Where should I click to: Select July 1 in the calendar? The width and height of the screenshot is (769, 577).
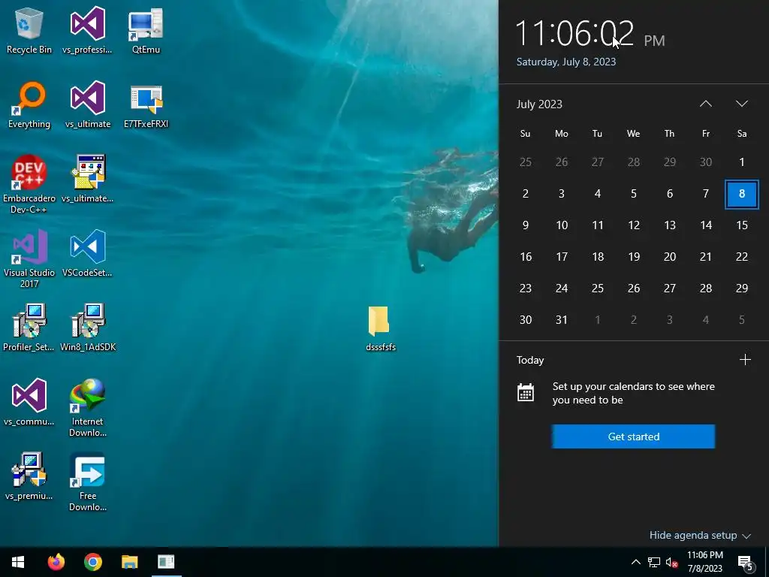pos(741,162)
